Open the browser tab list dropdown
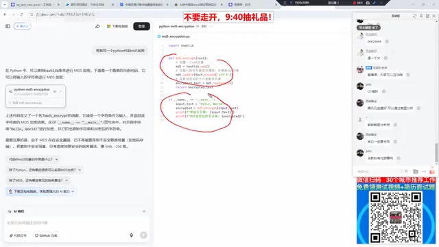The width and height of the screenshot is (439, 247). click(x=5, y=5)
